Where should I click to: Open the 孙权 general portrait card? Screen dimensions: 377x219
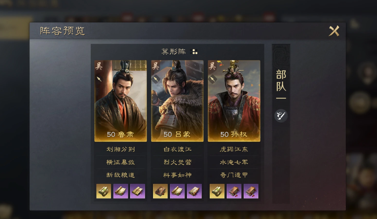point(234,101)
